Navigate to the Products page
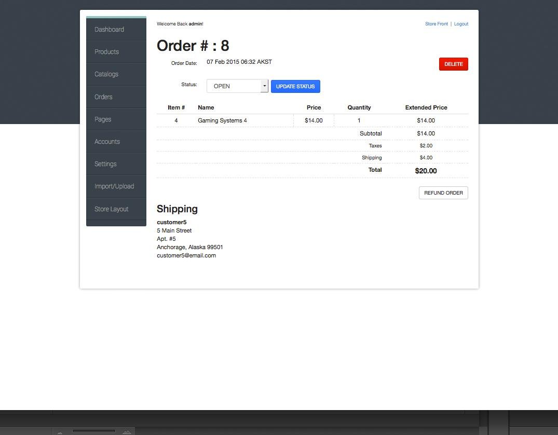Image resolution: width=558 pixels, height=435 pixels. tap(106, 51)
